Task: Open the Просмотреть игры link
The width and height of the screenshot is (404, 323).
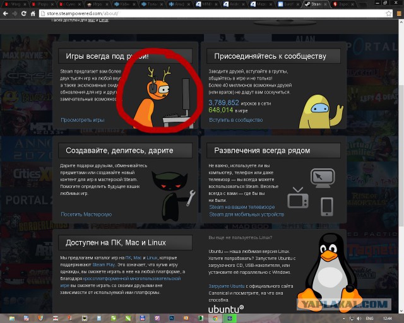Action: 83,120
